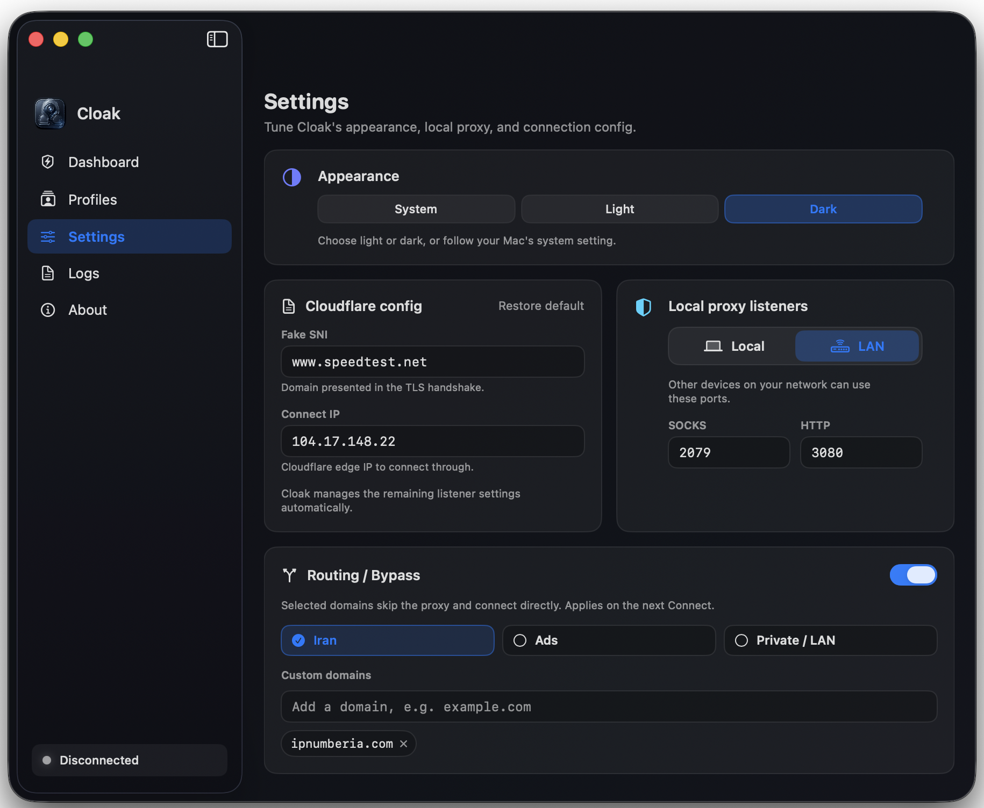Enable the Private / LAN bypass option
The image size is (984, 808).
(830, 640)
